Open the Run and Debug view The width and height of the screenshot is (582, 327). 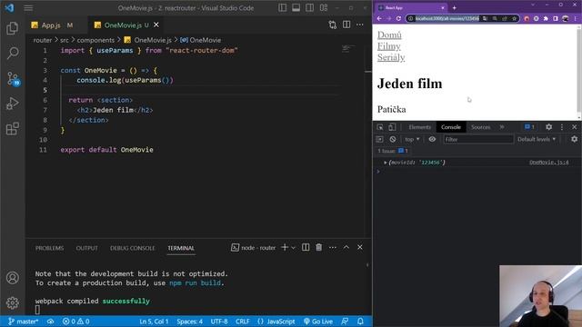point(12,104)
